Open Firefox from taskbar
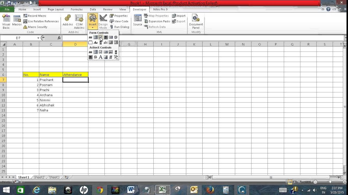The width and height of the screenshot is (348, 195). [x=210, y=190]
